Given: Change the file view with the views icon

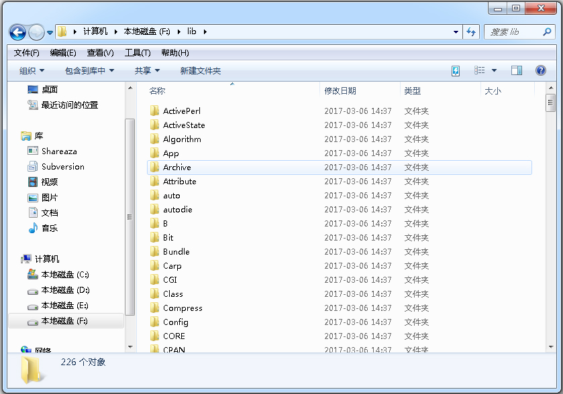Looking at the screenshot, I should click(479, 70).
